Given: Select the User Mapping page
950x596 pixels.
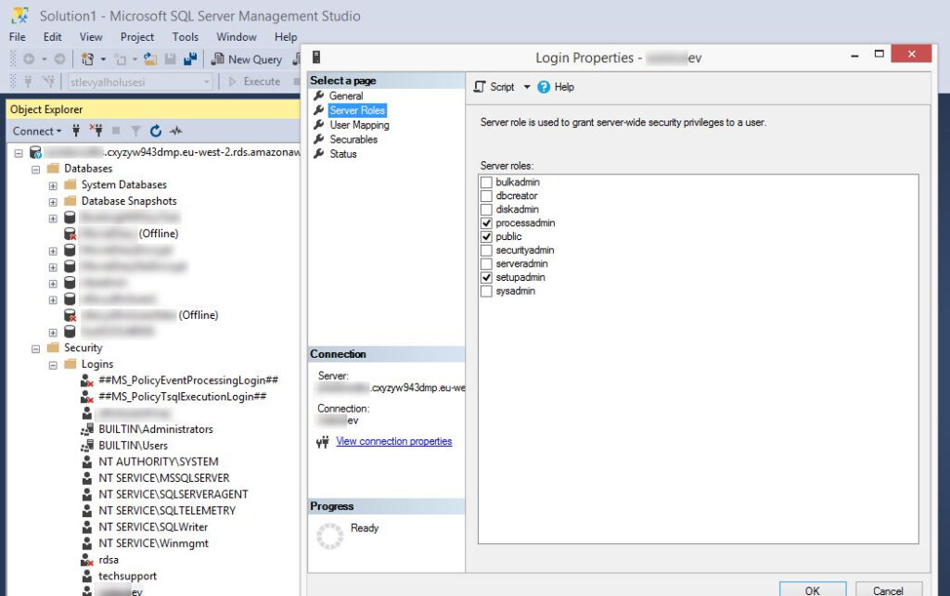Looking at the screenshot, I should click(359, 124).
